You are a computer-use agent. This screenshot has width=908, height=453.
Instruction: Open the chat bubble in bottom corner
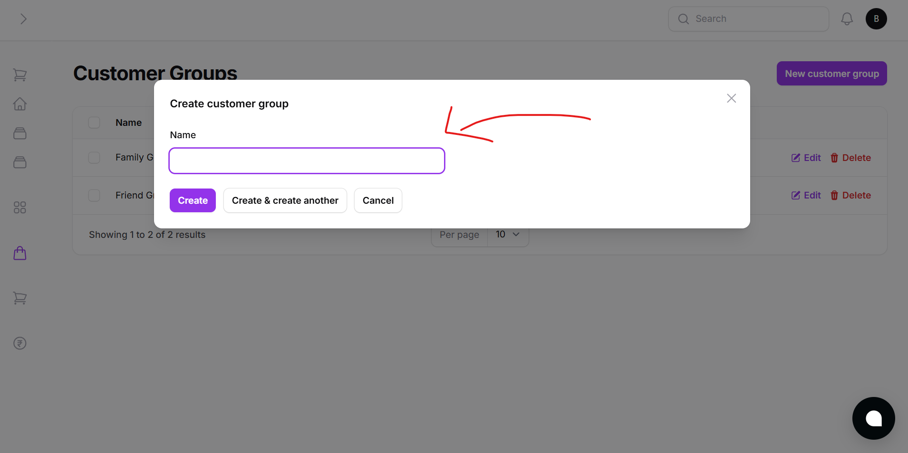point(873,418)
